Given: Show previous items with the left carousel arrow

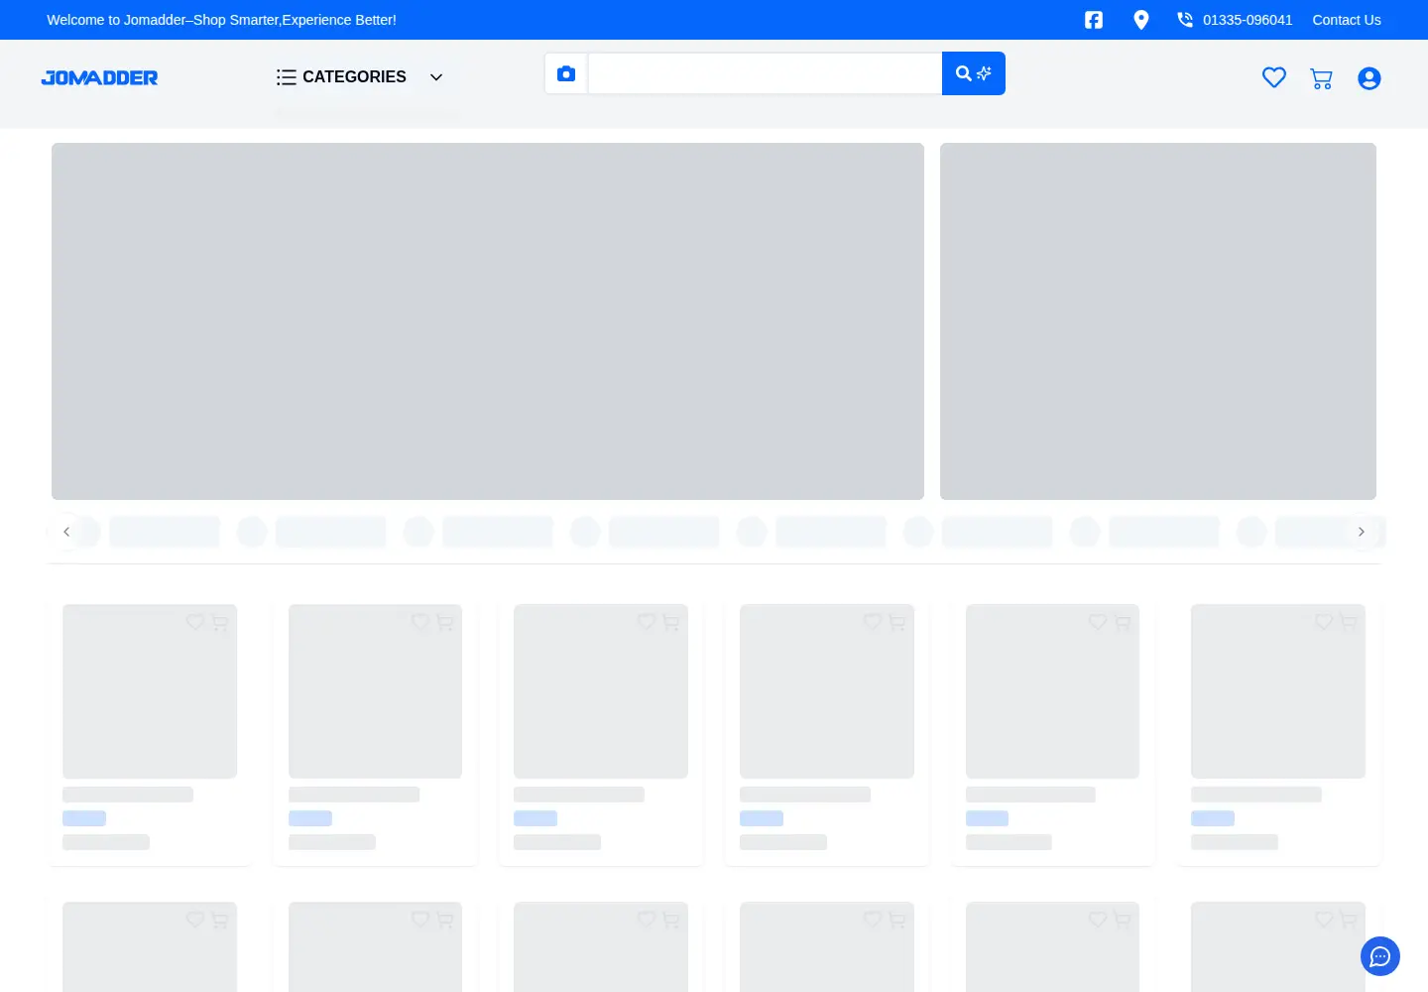Looking at the screenshot, I should click(66, 532).
